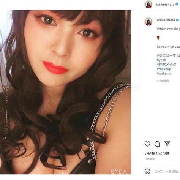
Task: Open univershara username link in caption
Action: 166,20
